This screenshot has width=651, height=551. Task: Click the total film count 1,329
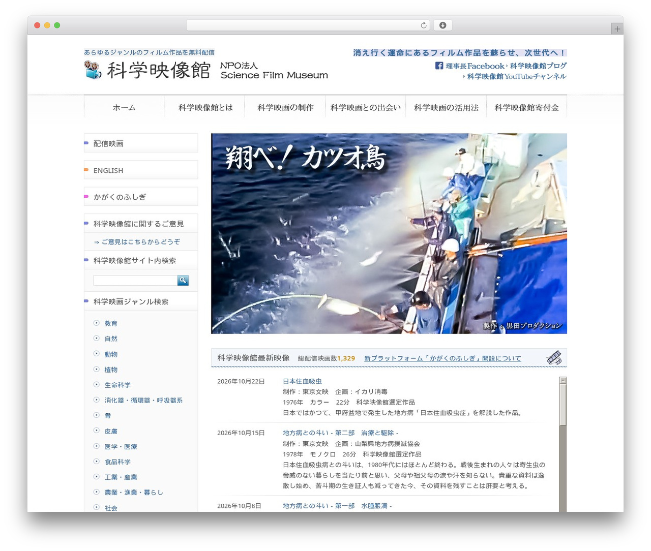tap(346, 358)
